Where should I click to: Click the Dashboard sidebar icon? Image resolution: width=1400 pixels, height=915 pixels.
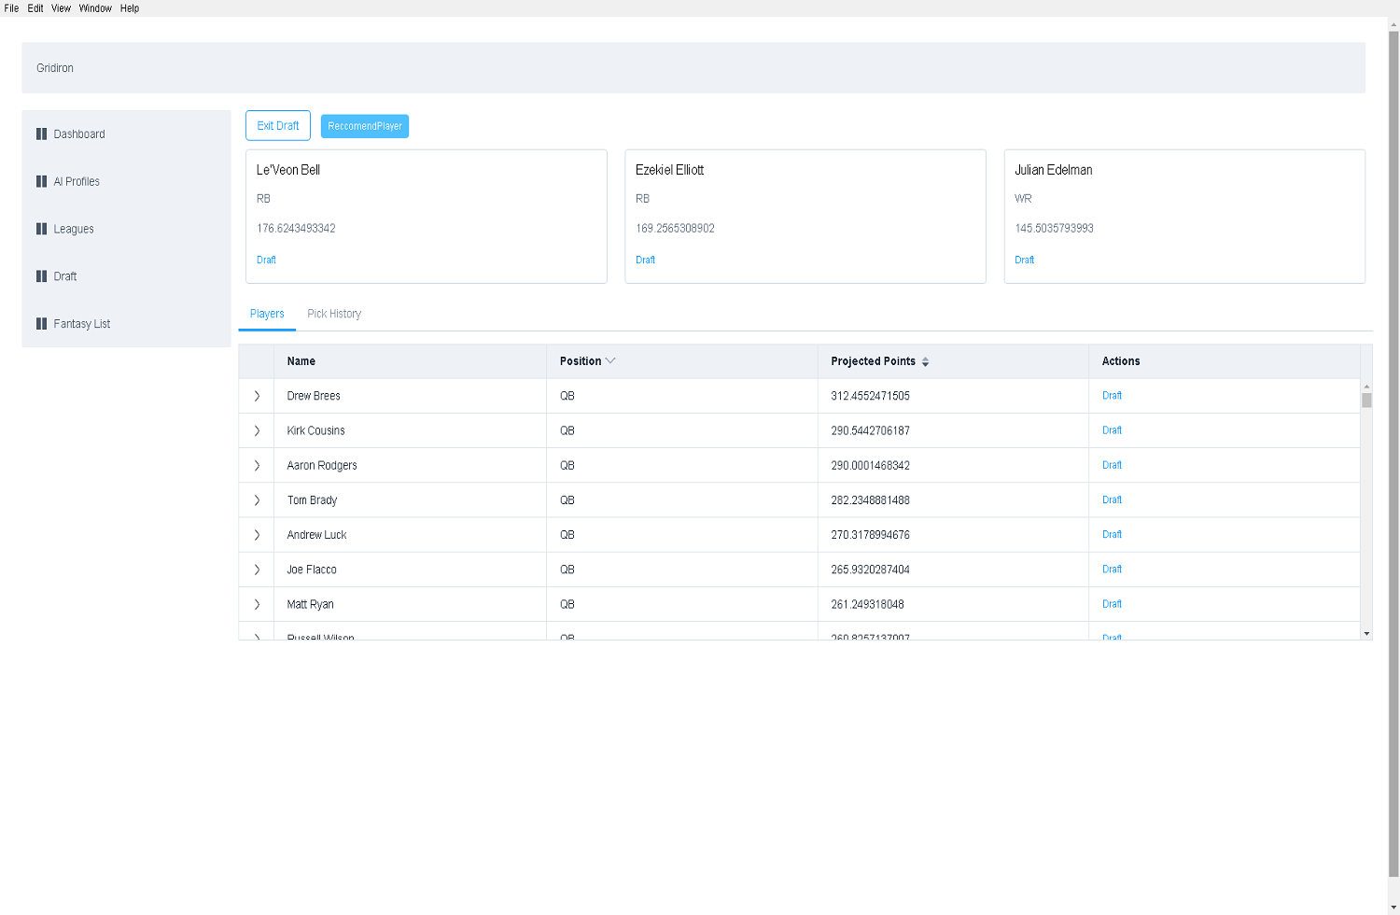41,134
